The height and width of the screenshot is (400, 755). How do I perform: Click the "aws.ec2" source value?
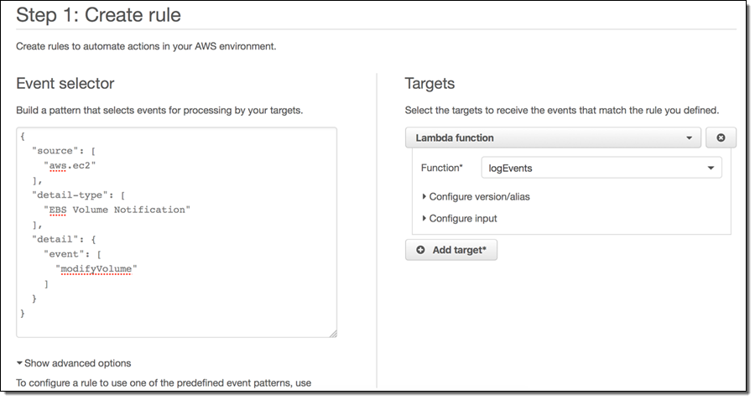70,165
